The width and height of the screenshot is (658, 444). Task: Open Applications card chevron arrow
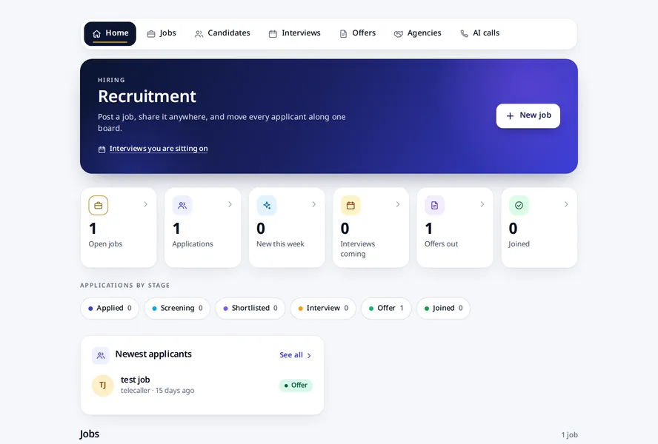[x=230, y=204]
